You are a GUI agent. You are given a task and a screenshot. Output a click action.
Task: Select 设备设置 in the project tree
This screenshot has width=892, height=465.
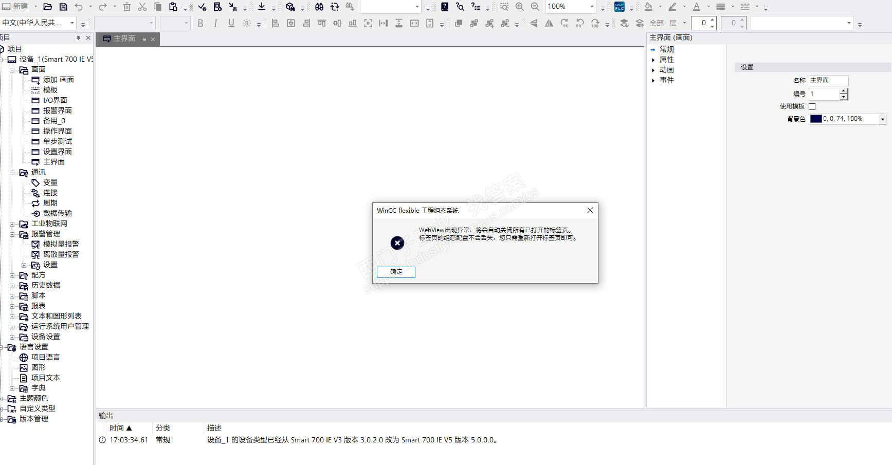pyautogui.click(x=46, y=337)
